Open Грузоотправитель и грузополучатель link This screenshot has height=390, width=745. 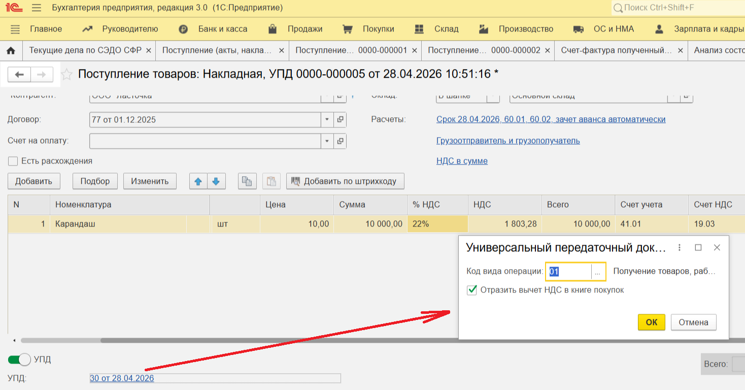[x=508, y=141]
